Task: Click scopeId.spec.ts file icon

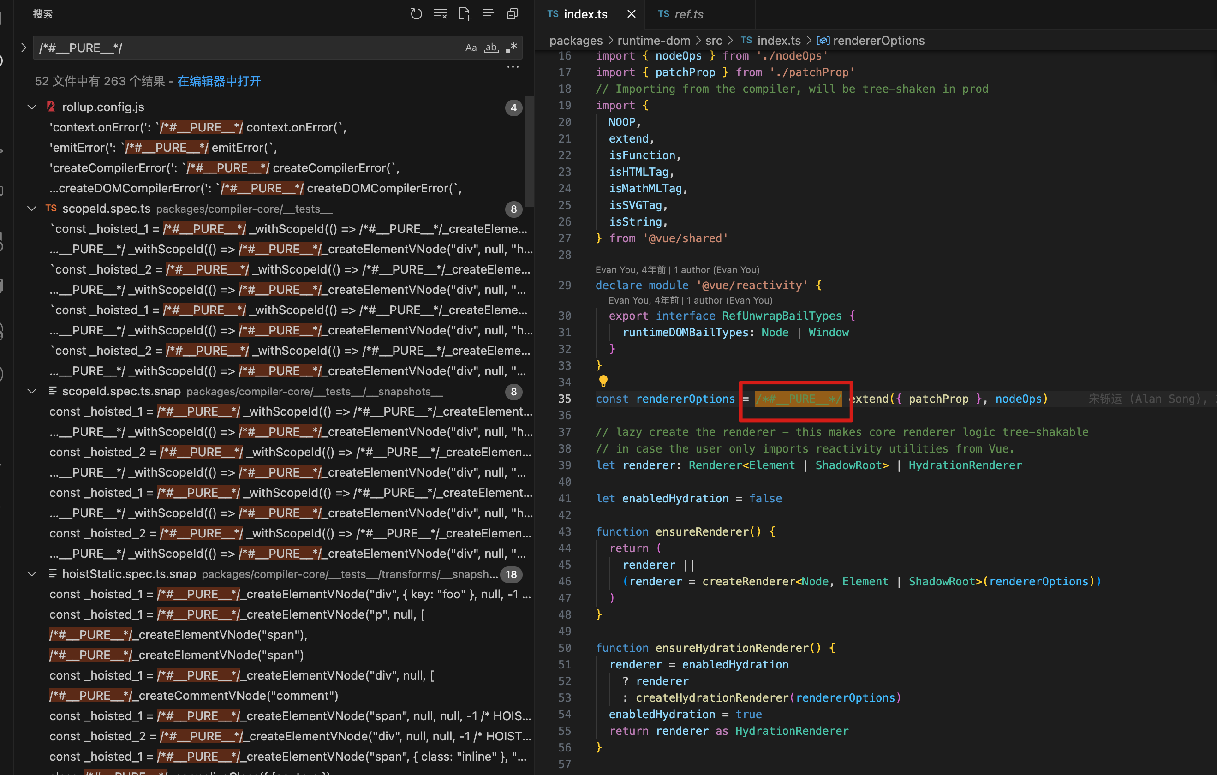Action: (51, 208)
